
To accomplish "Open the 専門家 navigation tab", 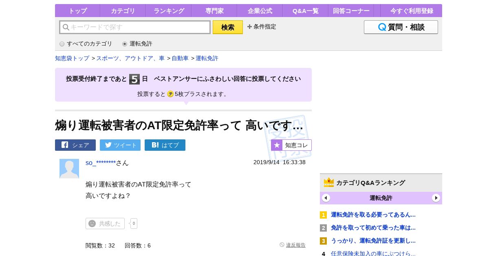I will coord(214,11).
